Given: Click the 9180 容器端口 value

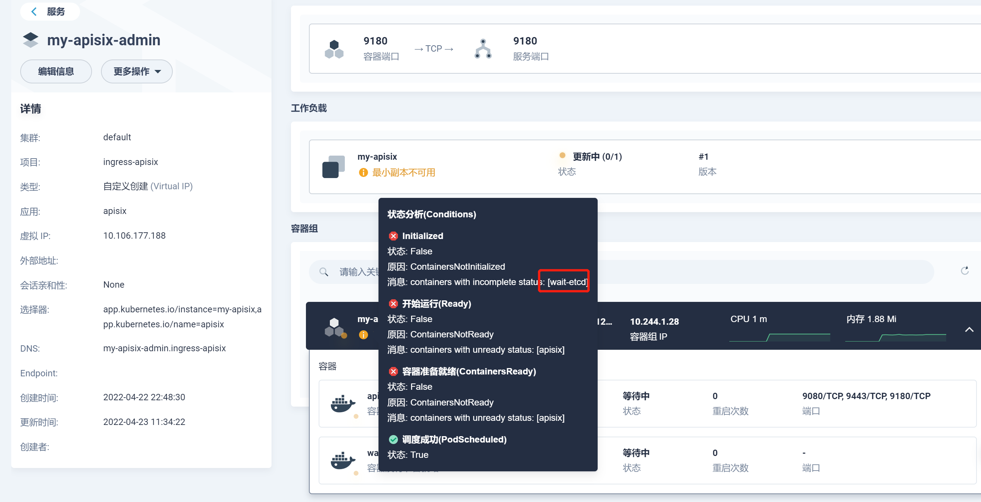Looking at the screenshot, I should [x=375, y=41].
